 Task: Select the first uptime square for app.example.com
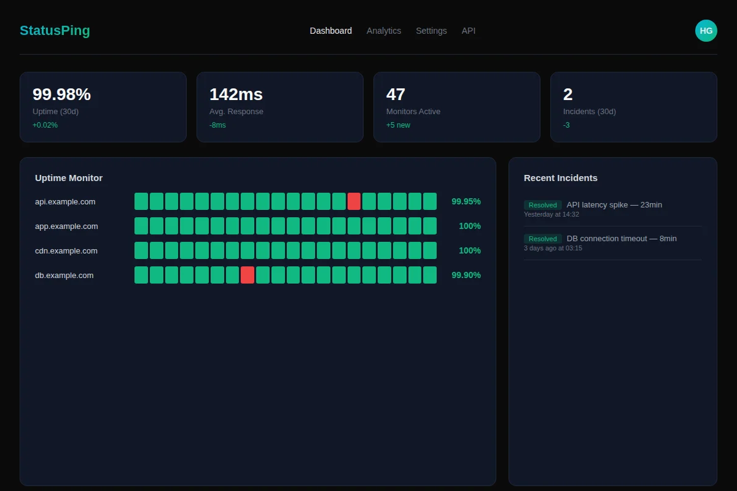point(141,226)
